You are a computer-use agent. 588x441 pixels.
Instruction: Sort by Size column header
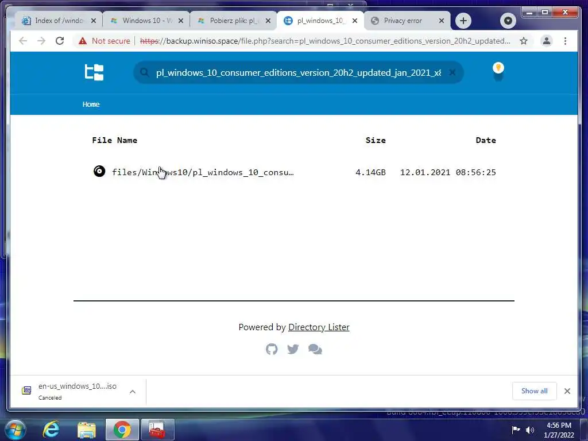pyautogui.click(x=376, y=140)
